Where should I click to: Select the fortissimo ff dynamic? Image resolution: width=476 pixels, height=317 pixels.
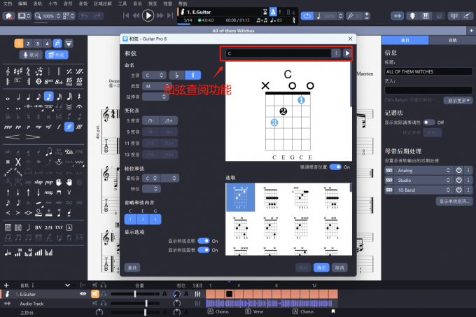point(69,127)
